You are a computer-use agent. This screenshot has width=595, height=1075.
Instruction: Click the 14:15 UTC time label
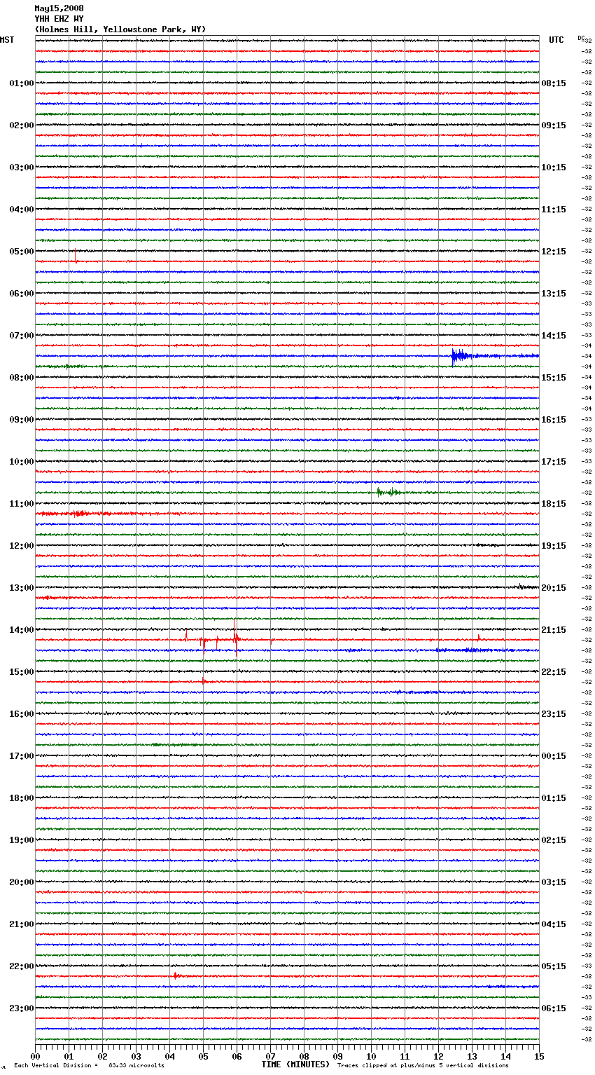(554, 336)
